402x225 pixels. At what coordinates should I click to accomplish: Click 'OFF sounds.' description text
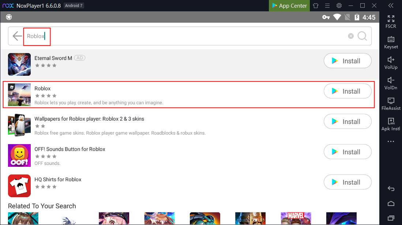pos(48,164)
